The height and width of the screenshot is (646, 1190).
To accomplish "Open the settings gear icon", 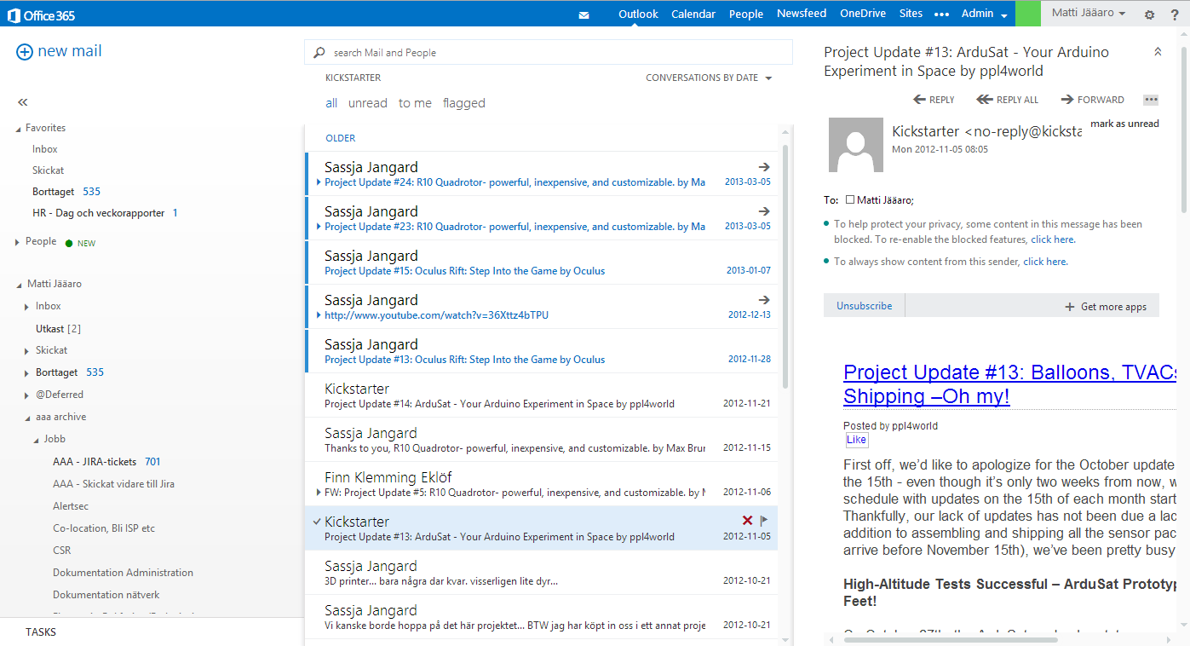I will click(x=1149, y=14).
